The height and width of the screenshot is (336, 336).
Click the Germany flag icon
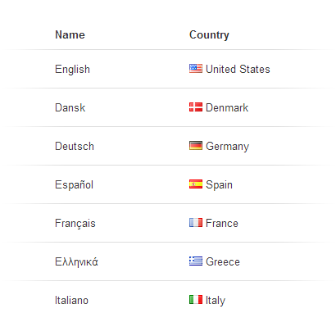pos(196,146)
